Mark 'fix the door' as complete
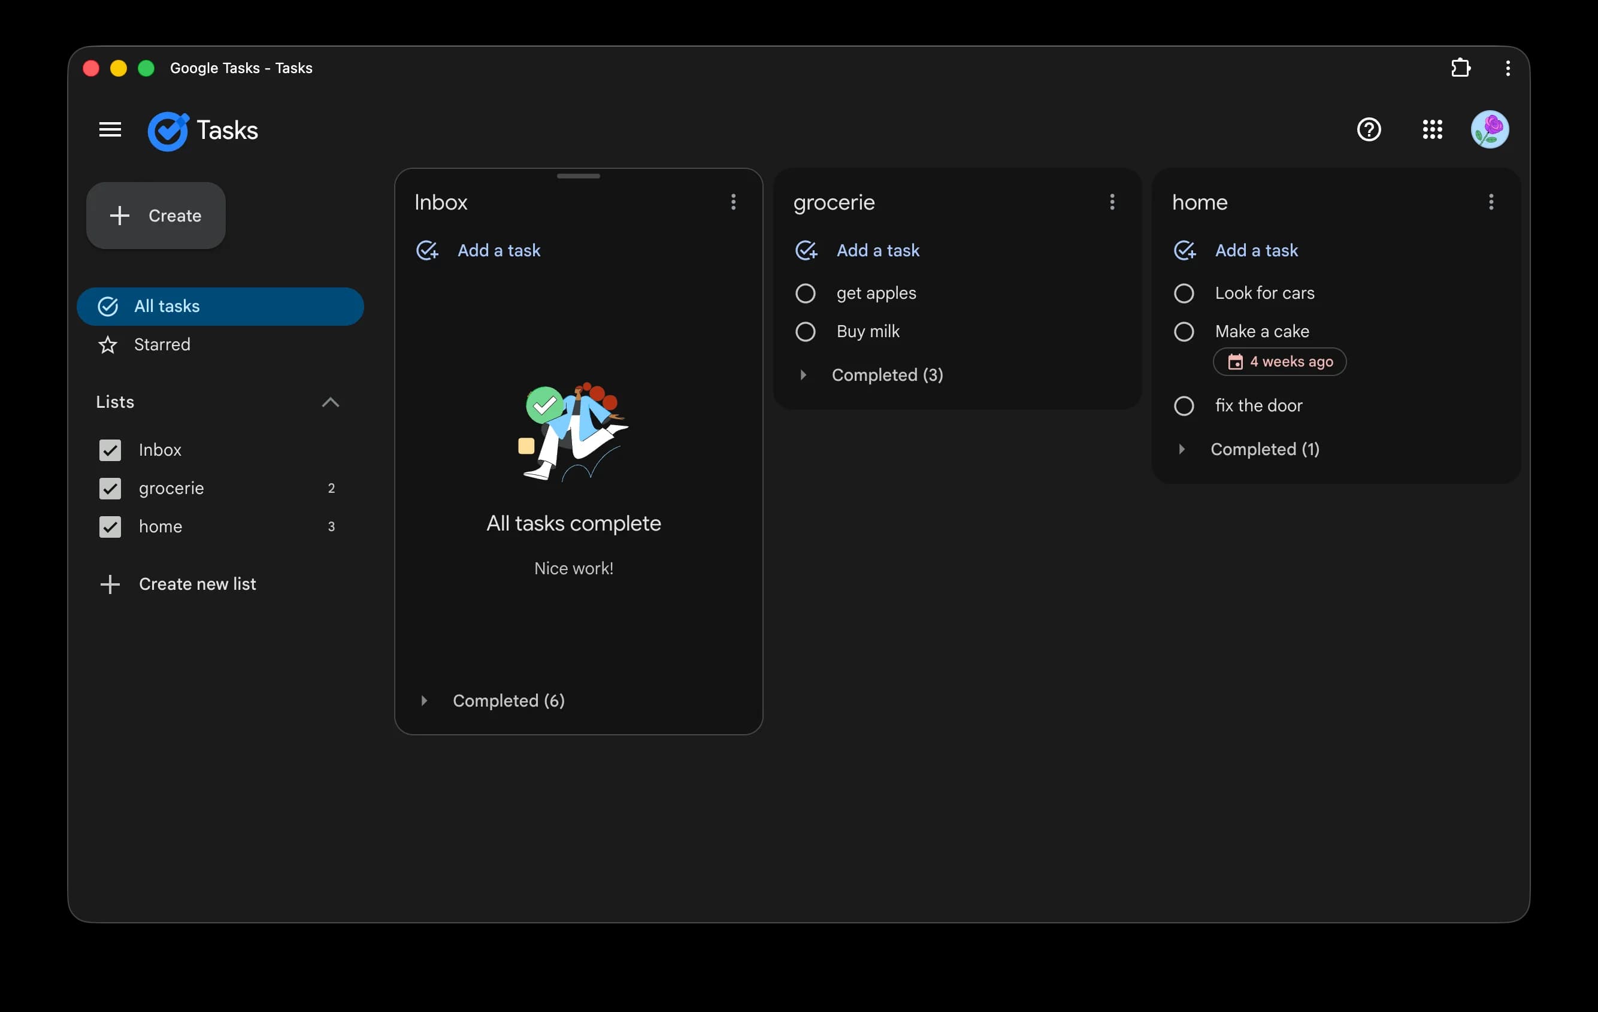The height and width of the screenshot is (1012, 1598). [1184, 405]
